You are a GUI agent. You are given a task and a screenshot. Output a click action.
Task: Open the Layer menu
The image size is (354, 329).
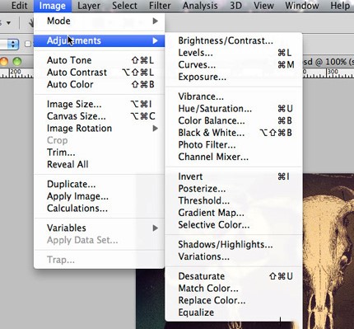tap(89, 6)
